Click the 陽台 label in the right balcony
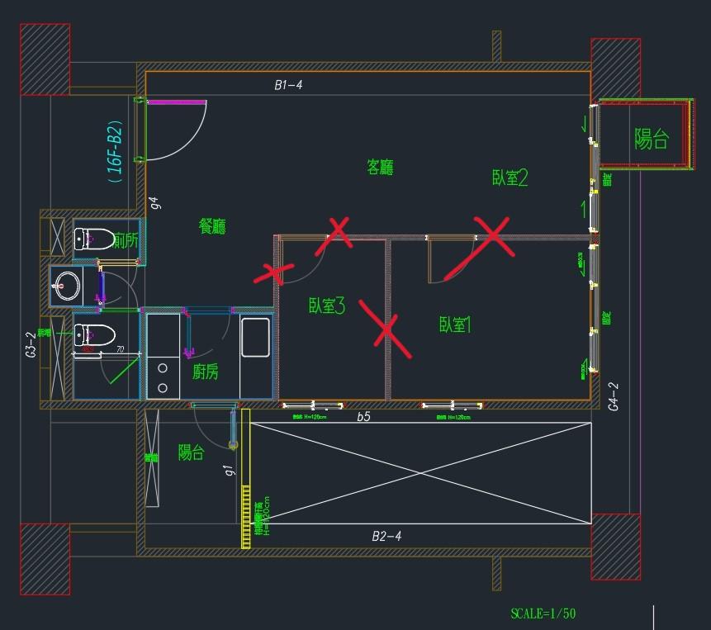This screenshot has height=630, width=711. 651,139
